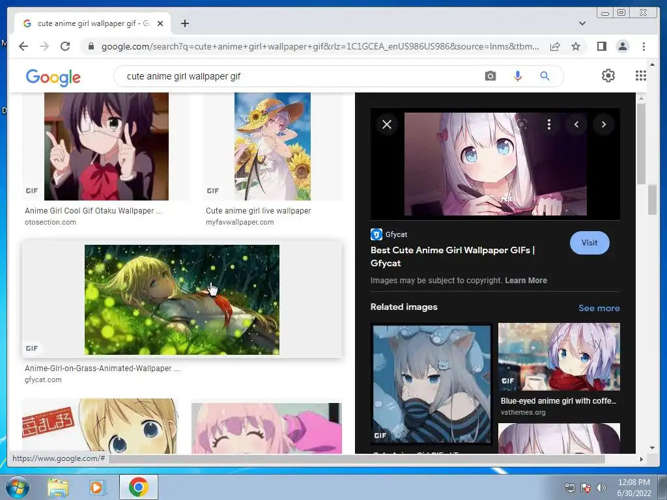Click the Gfycat site favicon
Image resolution: width=667 pixels, height=500 pixels.
coord(376,234)
